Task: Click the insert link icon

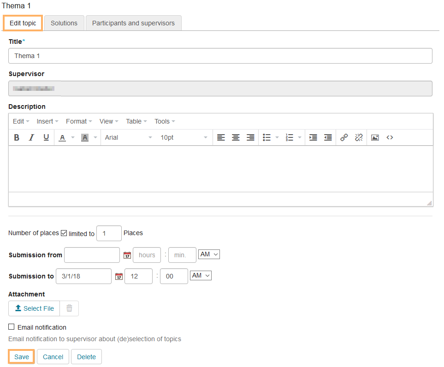Action: point(344,137)
